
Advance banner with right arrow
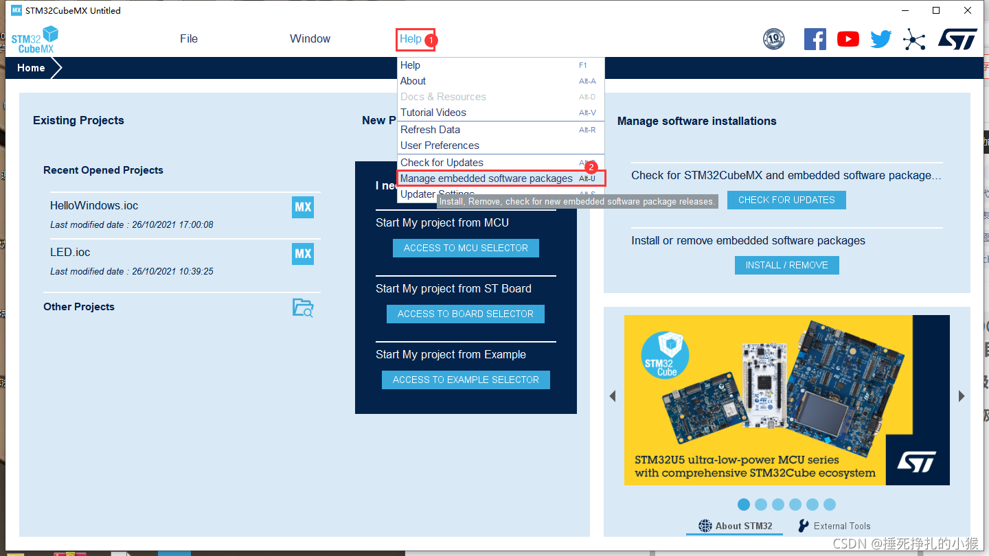(x=962, y=396)
